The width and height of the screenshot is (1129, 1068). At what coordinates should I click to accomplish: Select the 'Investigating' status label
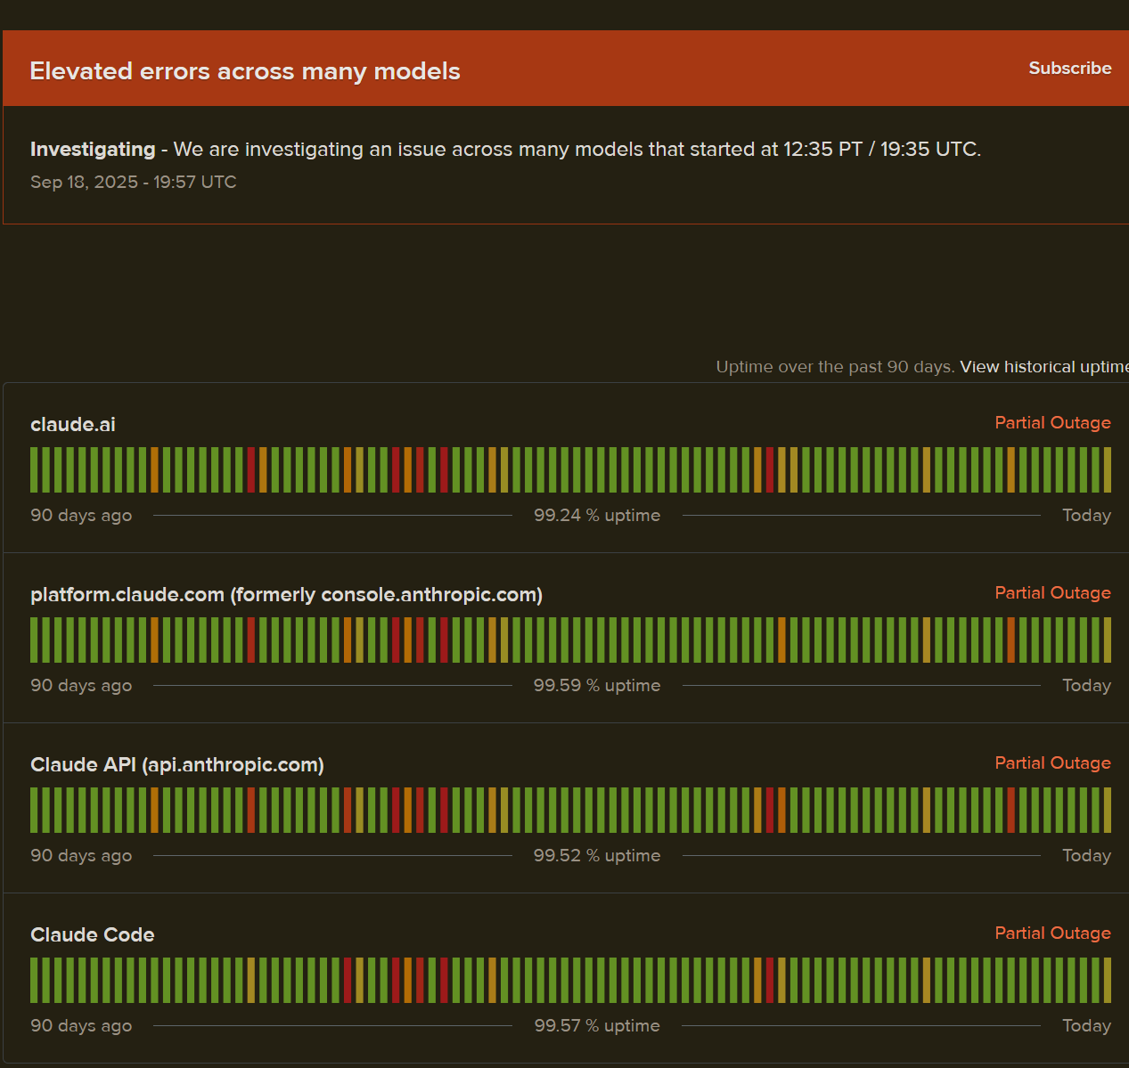[93, 150]
